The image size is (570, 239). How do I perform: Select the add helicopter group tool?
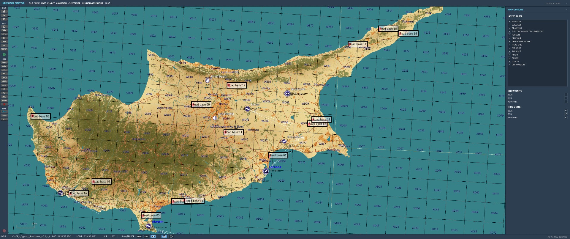(4, 66)
